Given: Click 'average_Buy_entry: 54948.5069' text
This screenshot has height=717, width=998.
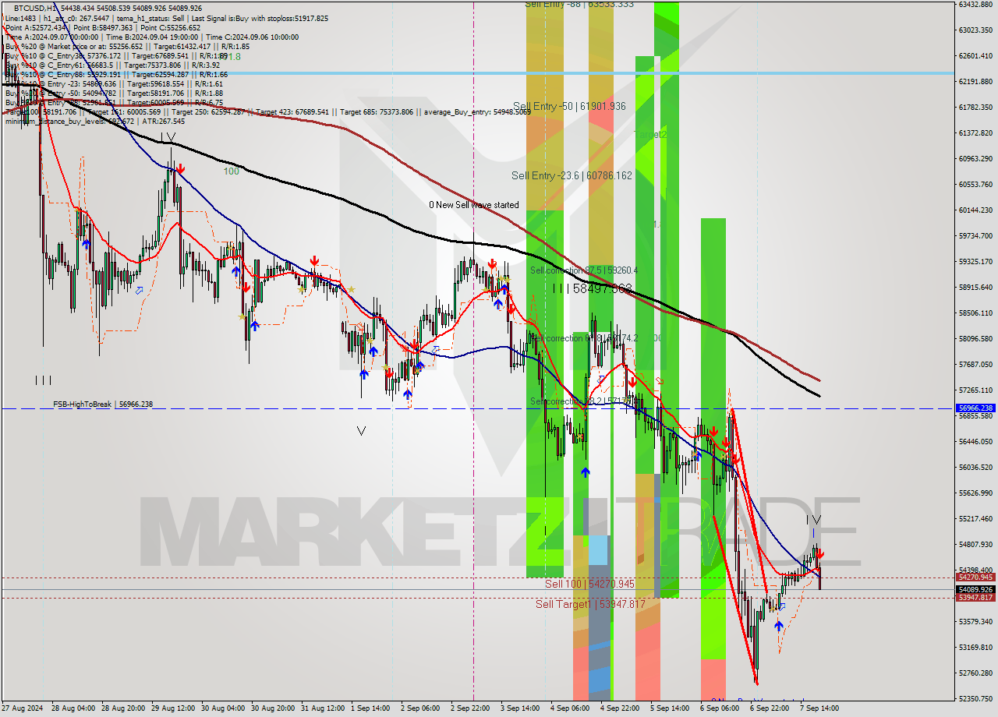Looking at the screenshot, I should [476, 111].
